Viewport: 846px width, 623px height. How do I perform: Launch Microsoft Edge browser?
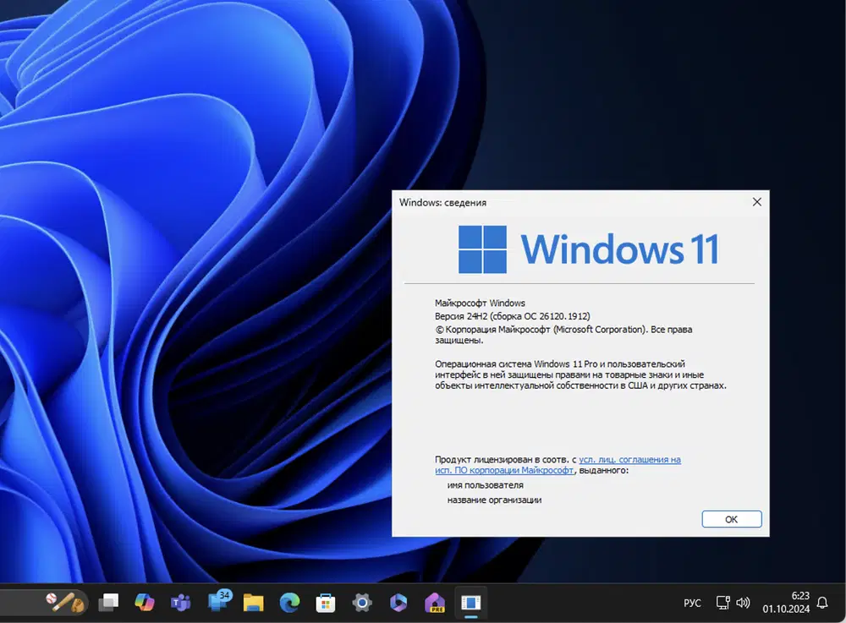point(289,602)
